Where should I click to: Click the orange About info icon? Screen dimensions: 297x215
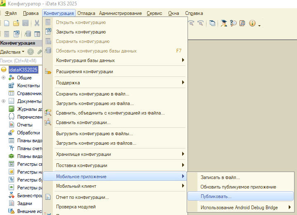252,24
